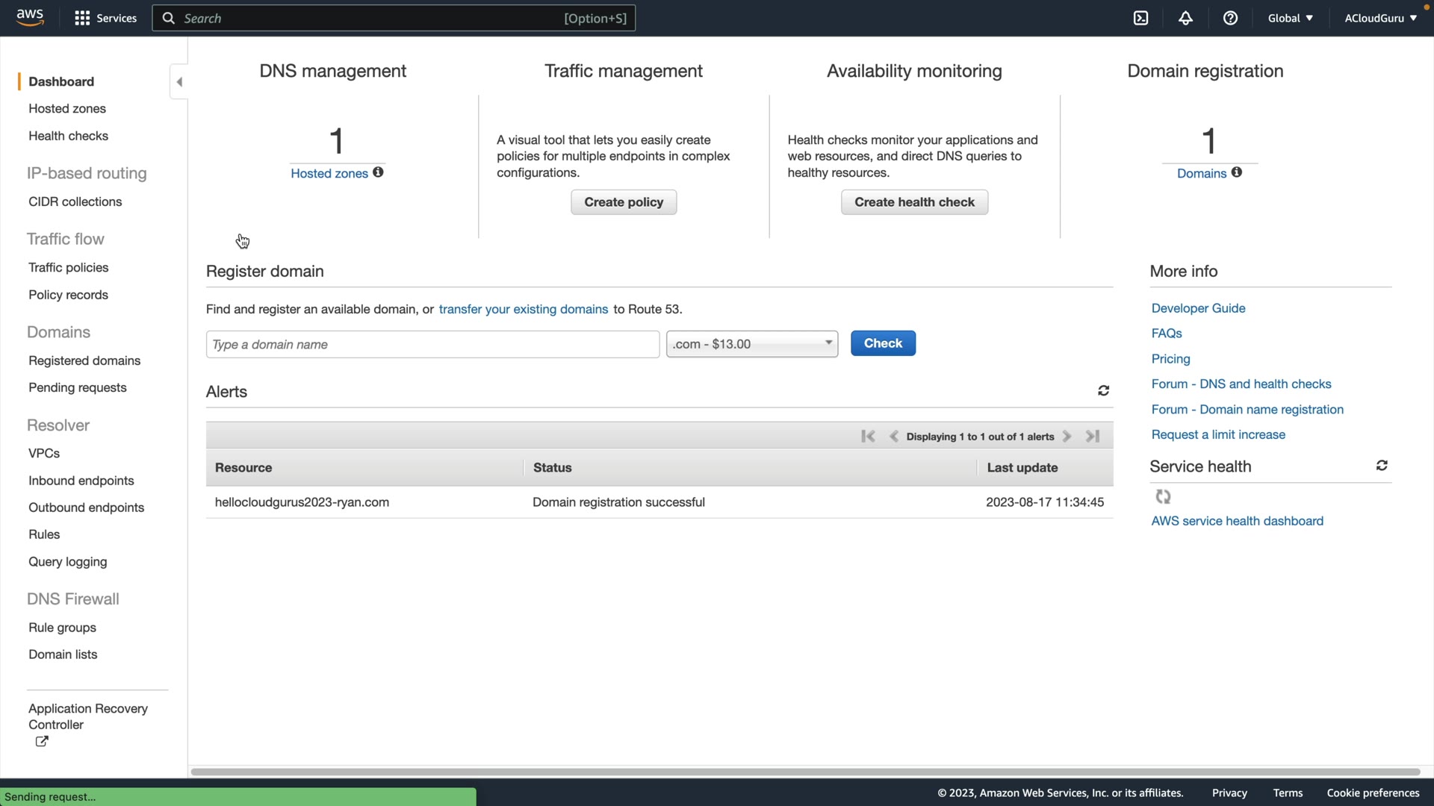This screenshot has width=1434, height=806.
Task: Open Hosted zones in sidebar
Action: (67, 109)
